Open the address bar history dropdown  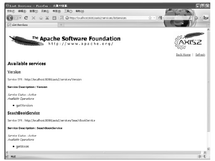click(x=154, y=18)
